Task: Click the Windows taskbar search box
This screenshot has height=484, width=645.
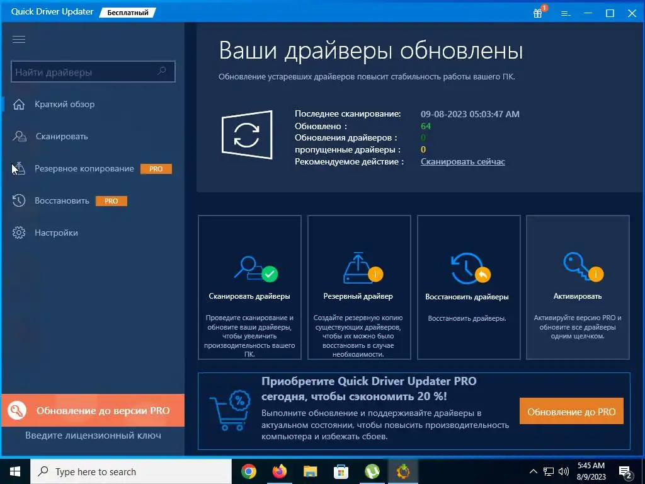Action: pos(131,471)
